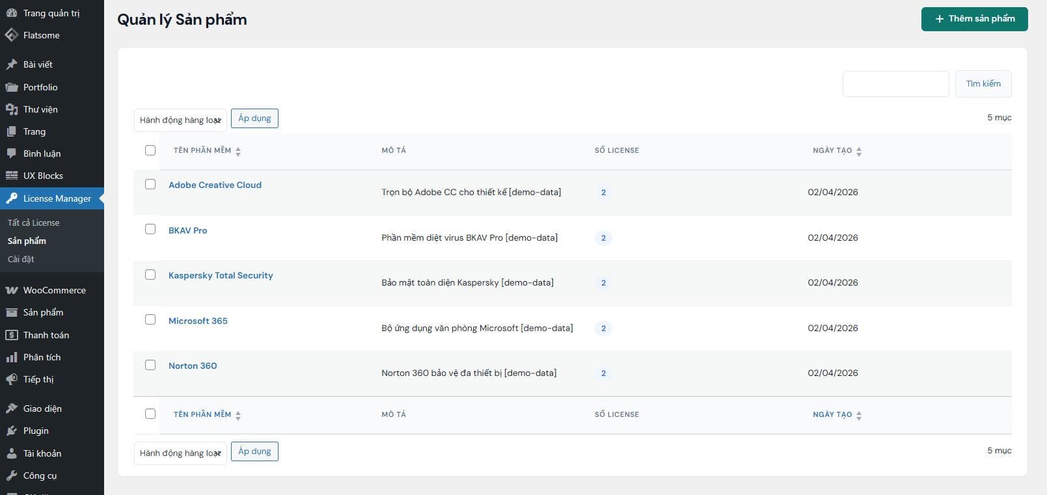Open the Kaspersky Total Security product link

point(221,275)
